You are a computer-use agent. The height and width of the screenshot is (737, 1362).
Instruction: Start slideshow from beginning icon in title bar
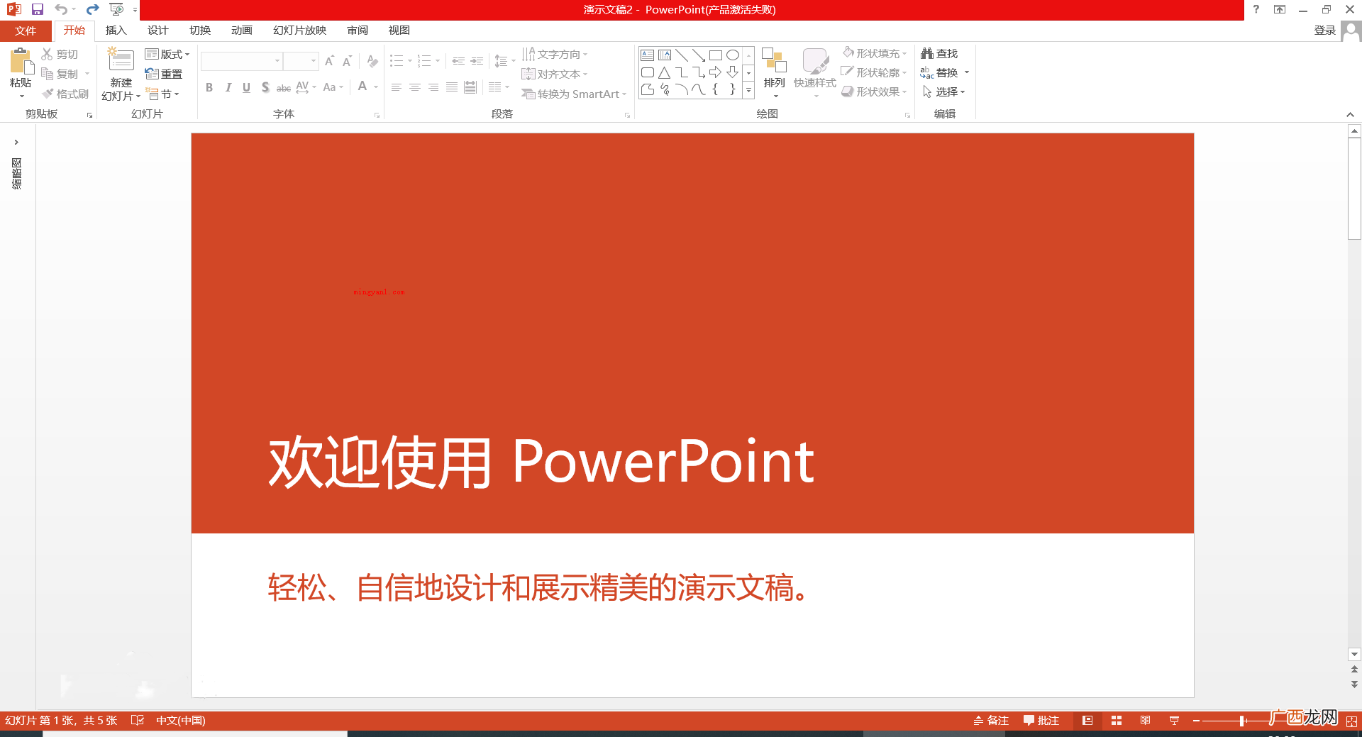pos(116,9)
